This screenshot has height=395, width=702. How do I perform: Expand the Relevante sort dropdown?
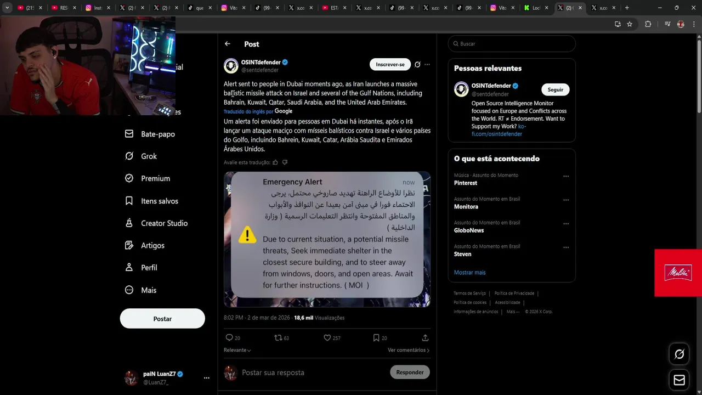(x=237, y=350)
